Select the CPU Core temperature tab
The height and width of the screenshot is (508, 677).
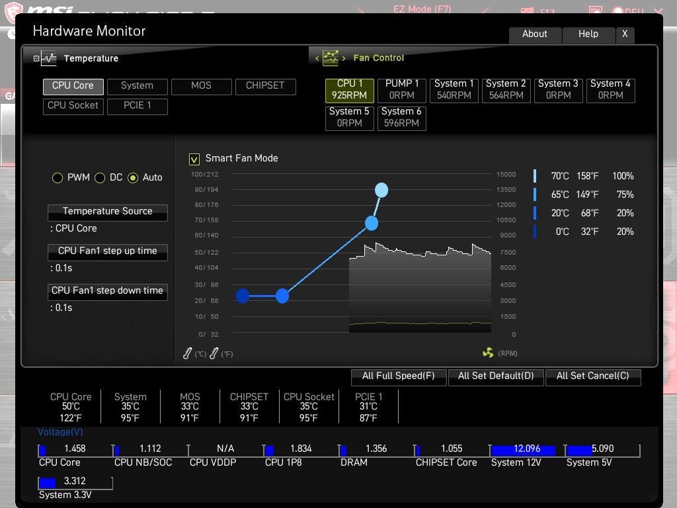pyautogui.click(x=73, y=87)
